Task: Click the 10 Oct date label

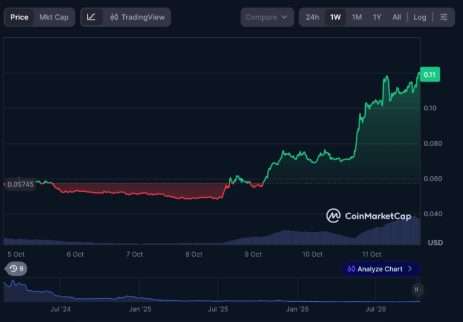Action: click(313, 254)
